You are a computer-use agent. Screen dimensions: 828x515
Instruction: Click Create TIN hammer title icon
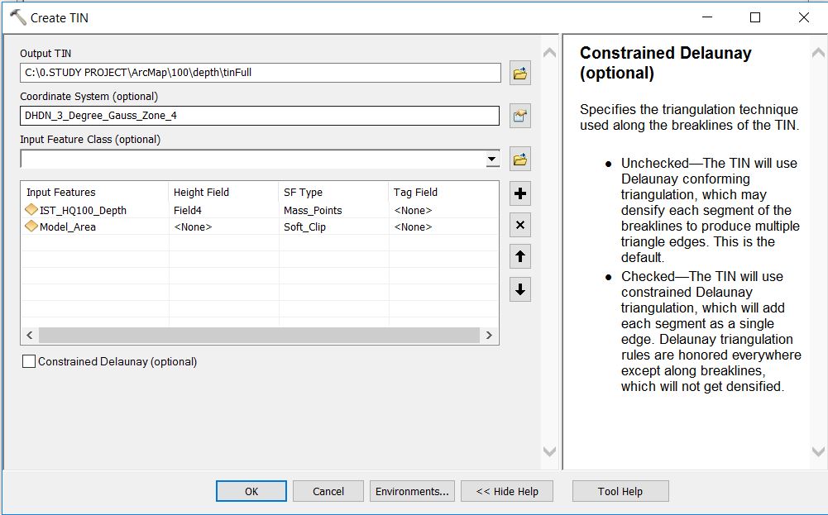pyautogui.click(x=18, y=17)
